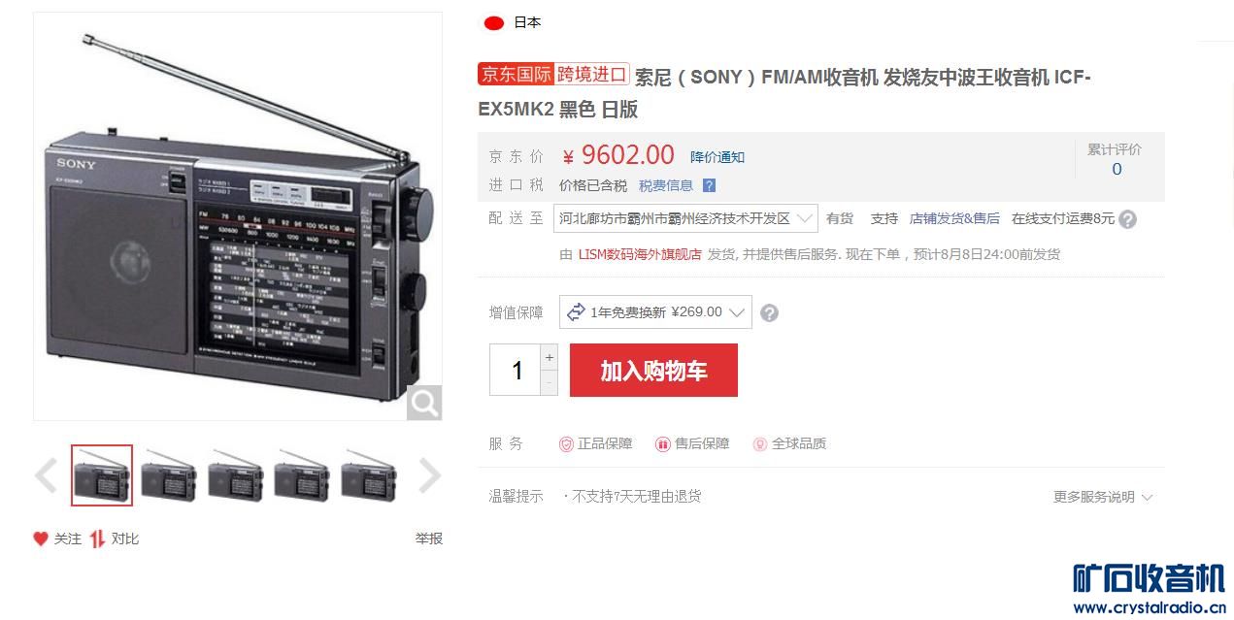
Task: Click the 对比 compare icon
Action: click(x=97, y=538)
